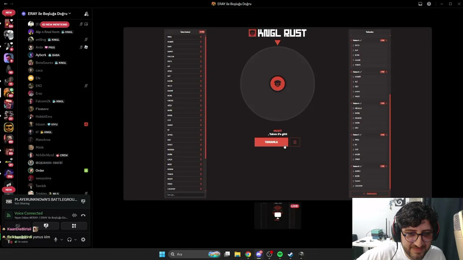
Task: Go back with the Discord back arrow
Action: [5, 4]
